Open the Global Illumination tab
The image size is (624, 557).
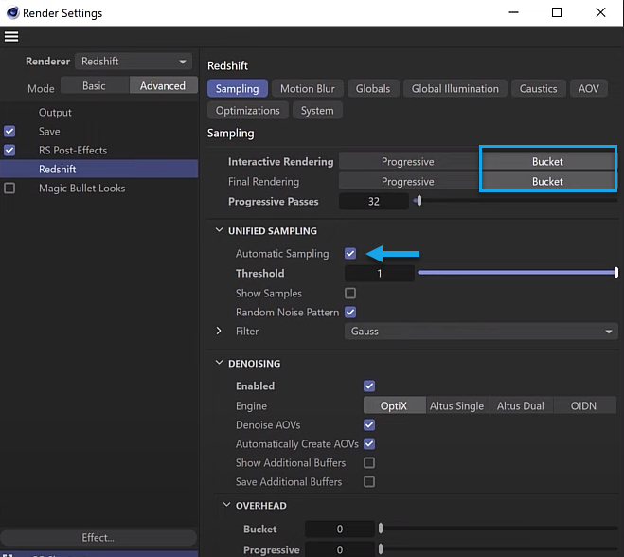455,88
